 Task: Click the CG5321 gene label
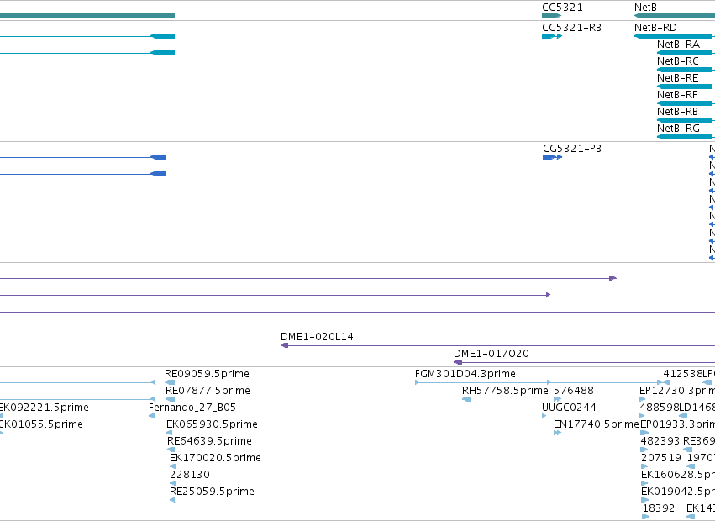(562, 8)
